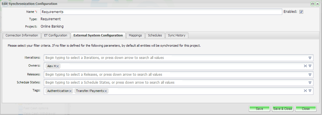Expand the Iterations dropdown list
The height and width of the screenshot is (115, 322).
click(310, 58)
